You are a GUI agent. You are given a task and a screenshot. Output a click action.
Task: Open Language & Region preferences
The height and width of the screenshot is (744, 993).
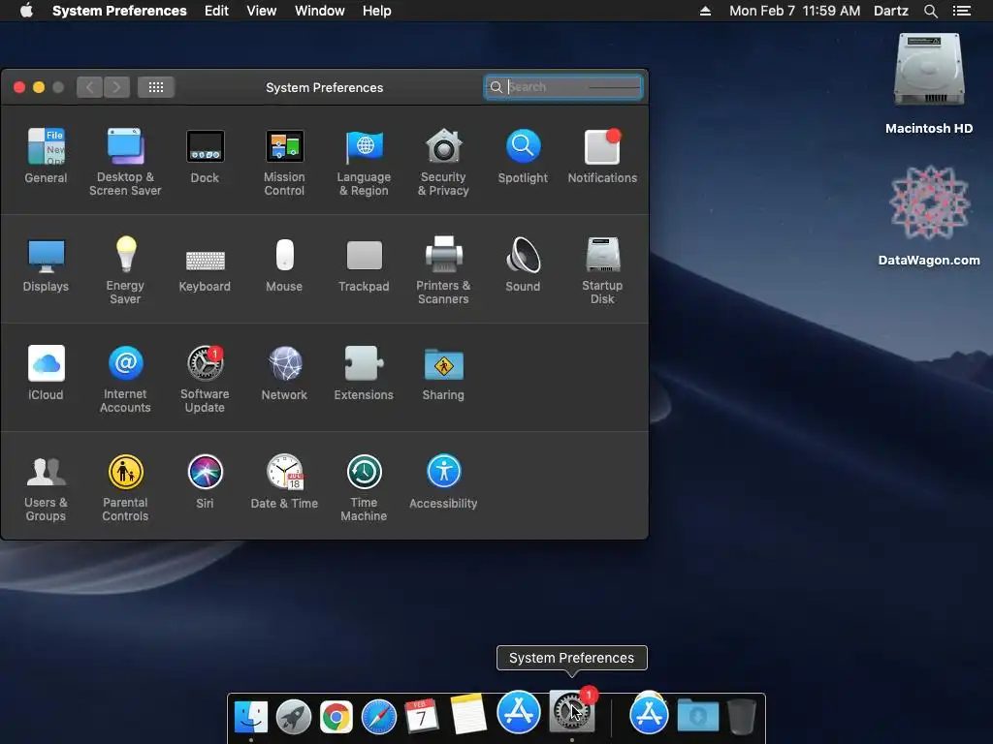(x=365, y=162)
